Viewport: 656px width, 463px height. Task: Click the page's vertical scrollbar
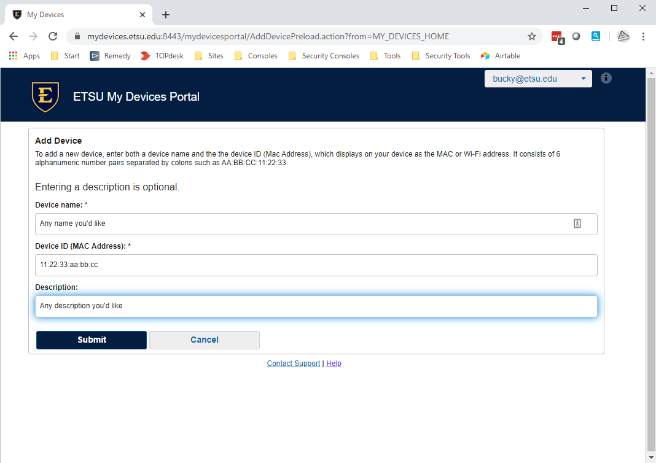[x=650, y=258]
